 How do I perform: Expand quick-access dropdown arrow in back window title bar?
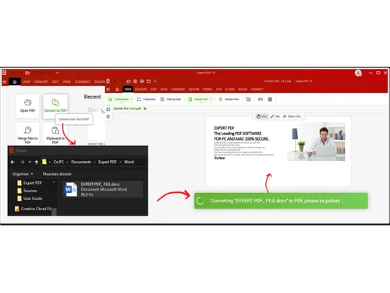tap(57, 73)
